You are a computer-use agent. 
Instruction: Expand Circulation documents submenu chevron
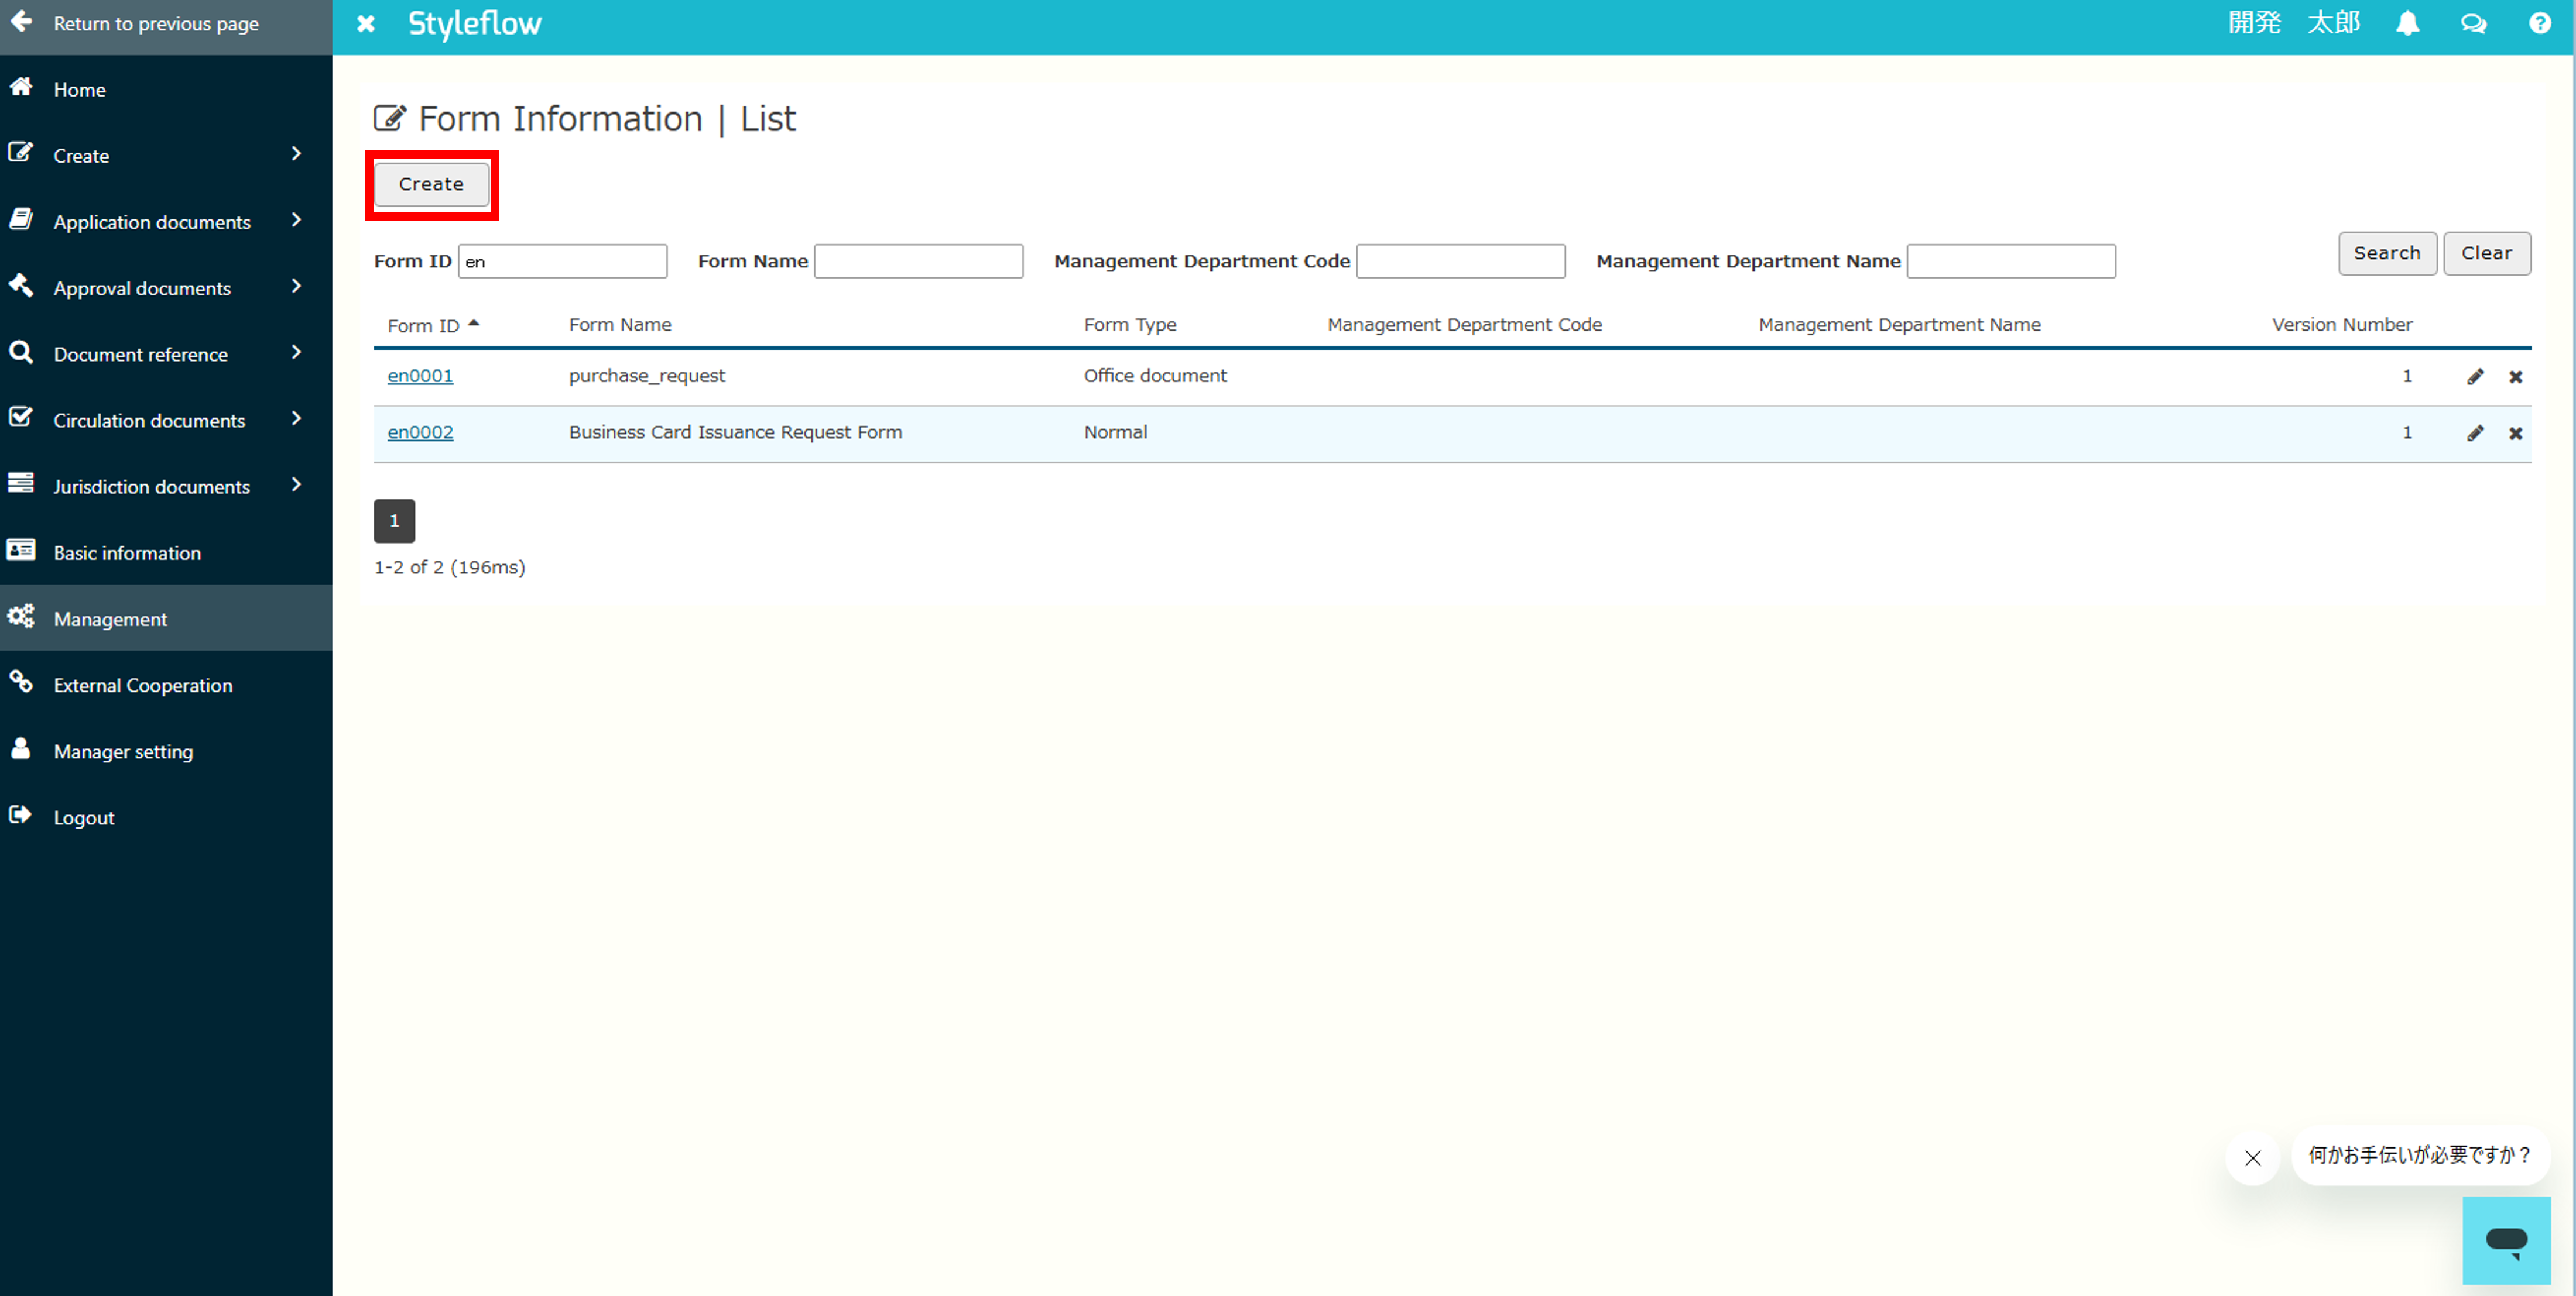(x=296, y=419)
